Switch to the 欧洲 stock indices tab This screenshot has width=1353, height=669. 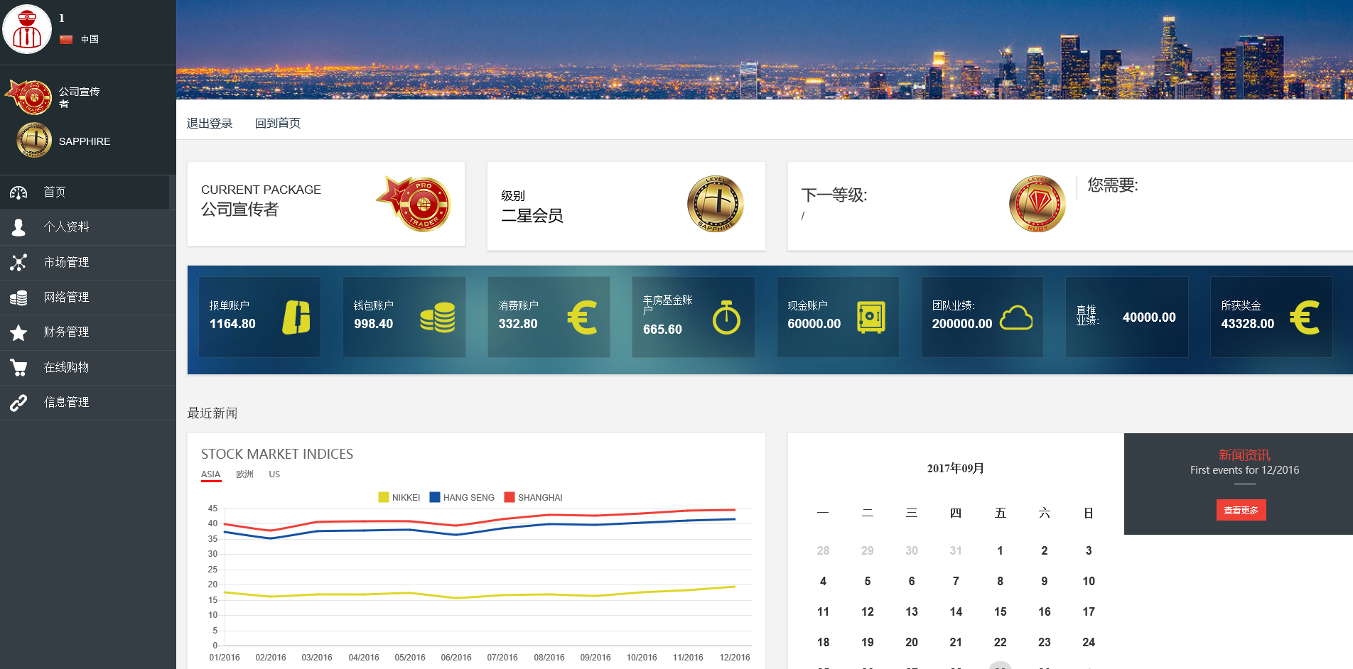pyautogui.click(x=244, y=474)
